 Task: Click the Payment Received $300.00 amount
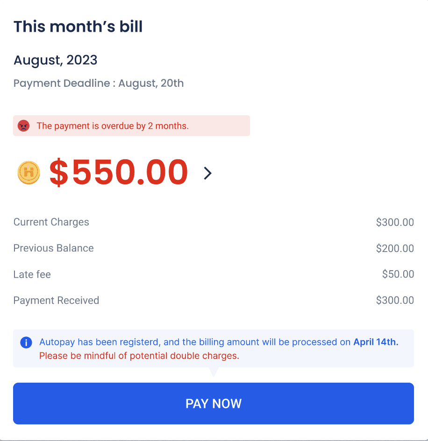(x=395, y=301)
